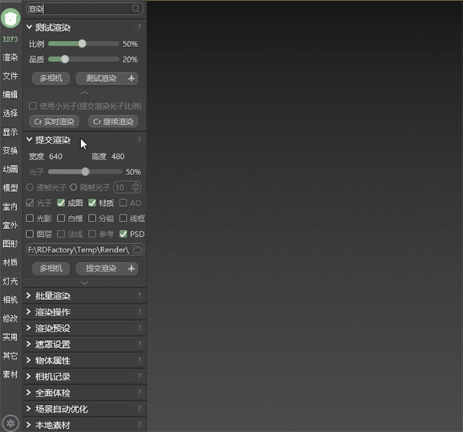Click help question mark for 提交渲染 section
Image resolution: width=463 pixels, height=432 pixels.
coord(139,140)
